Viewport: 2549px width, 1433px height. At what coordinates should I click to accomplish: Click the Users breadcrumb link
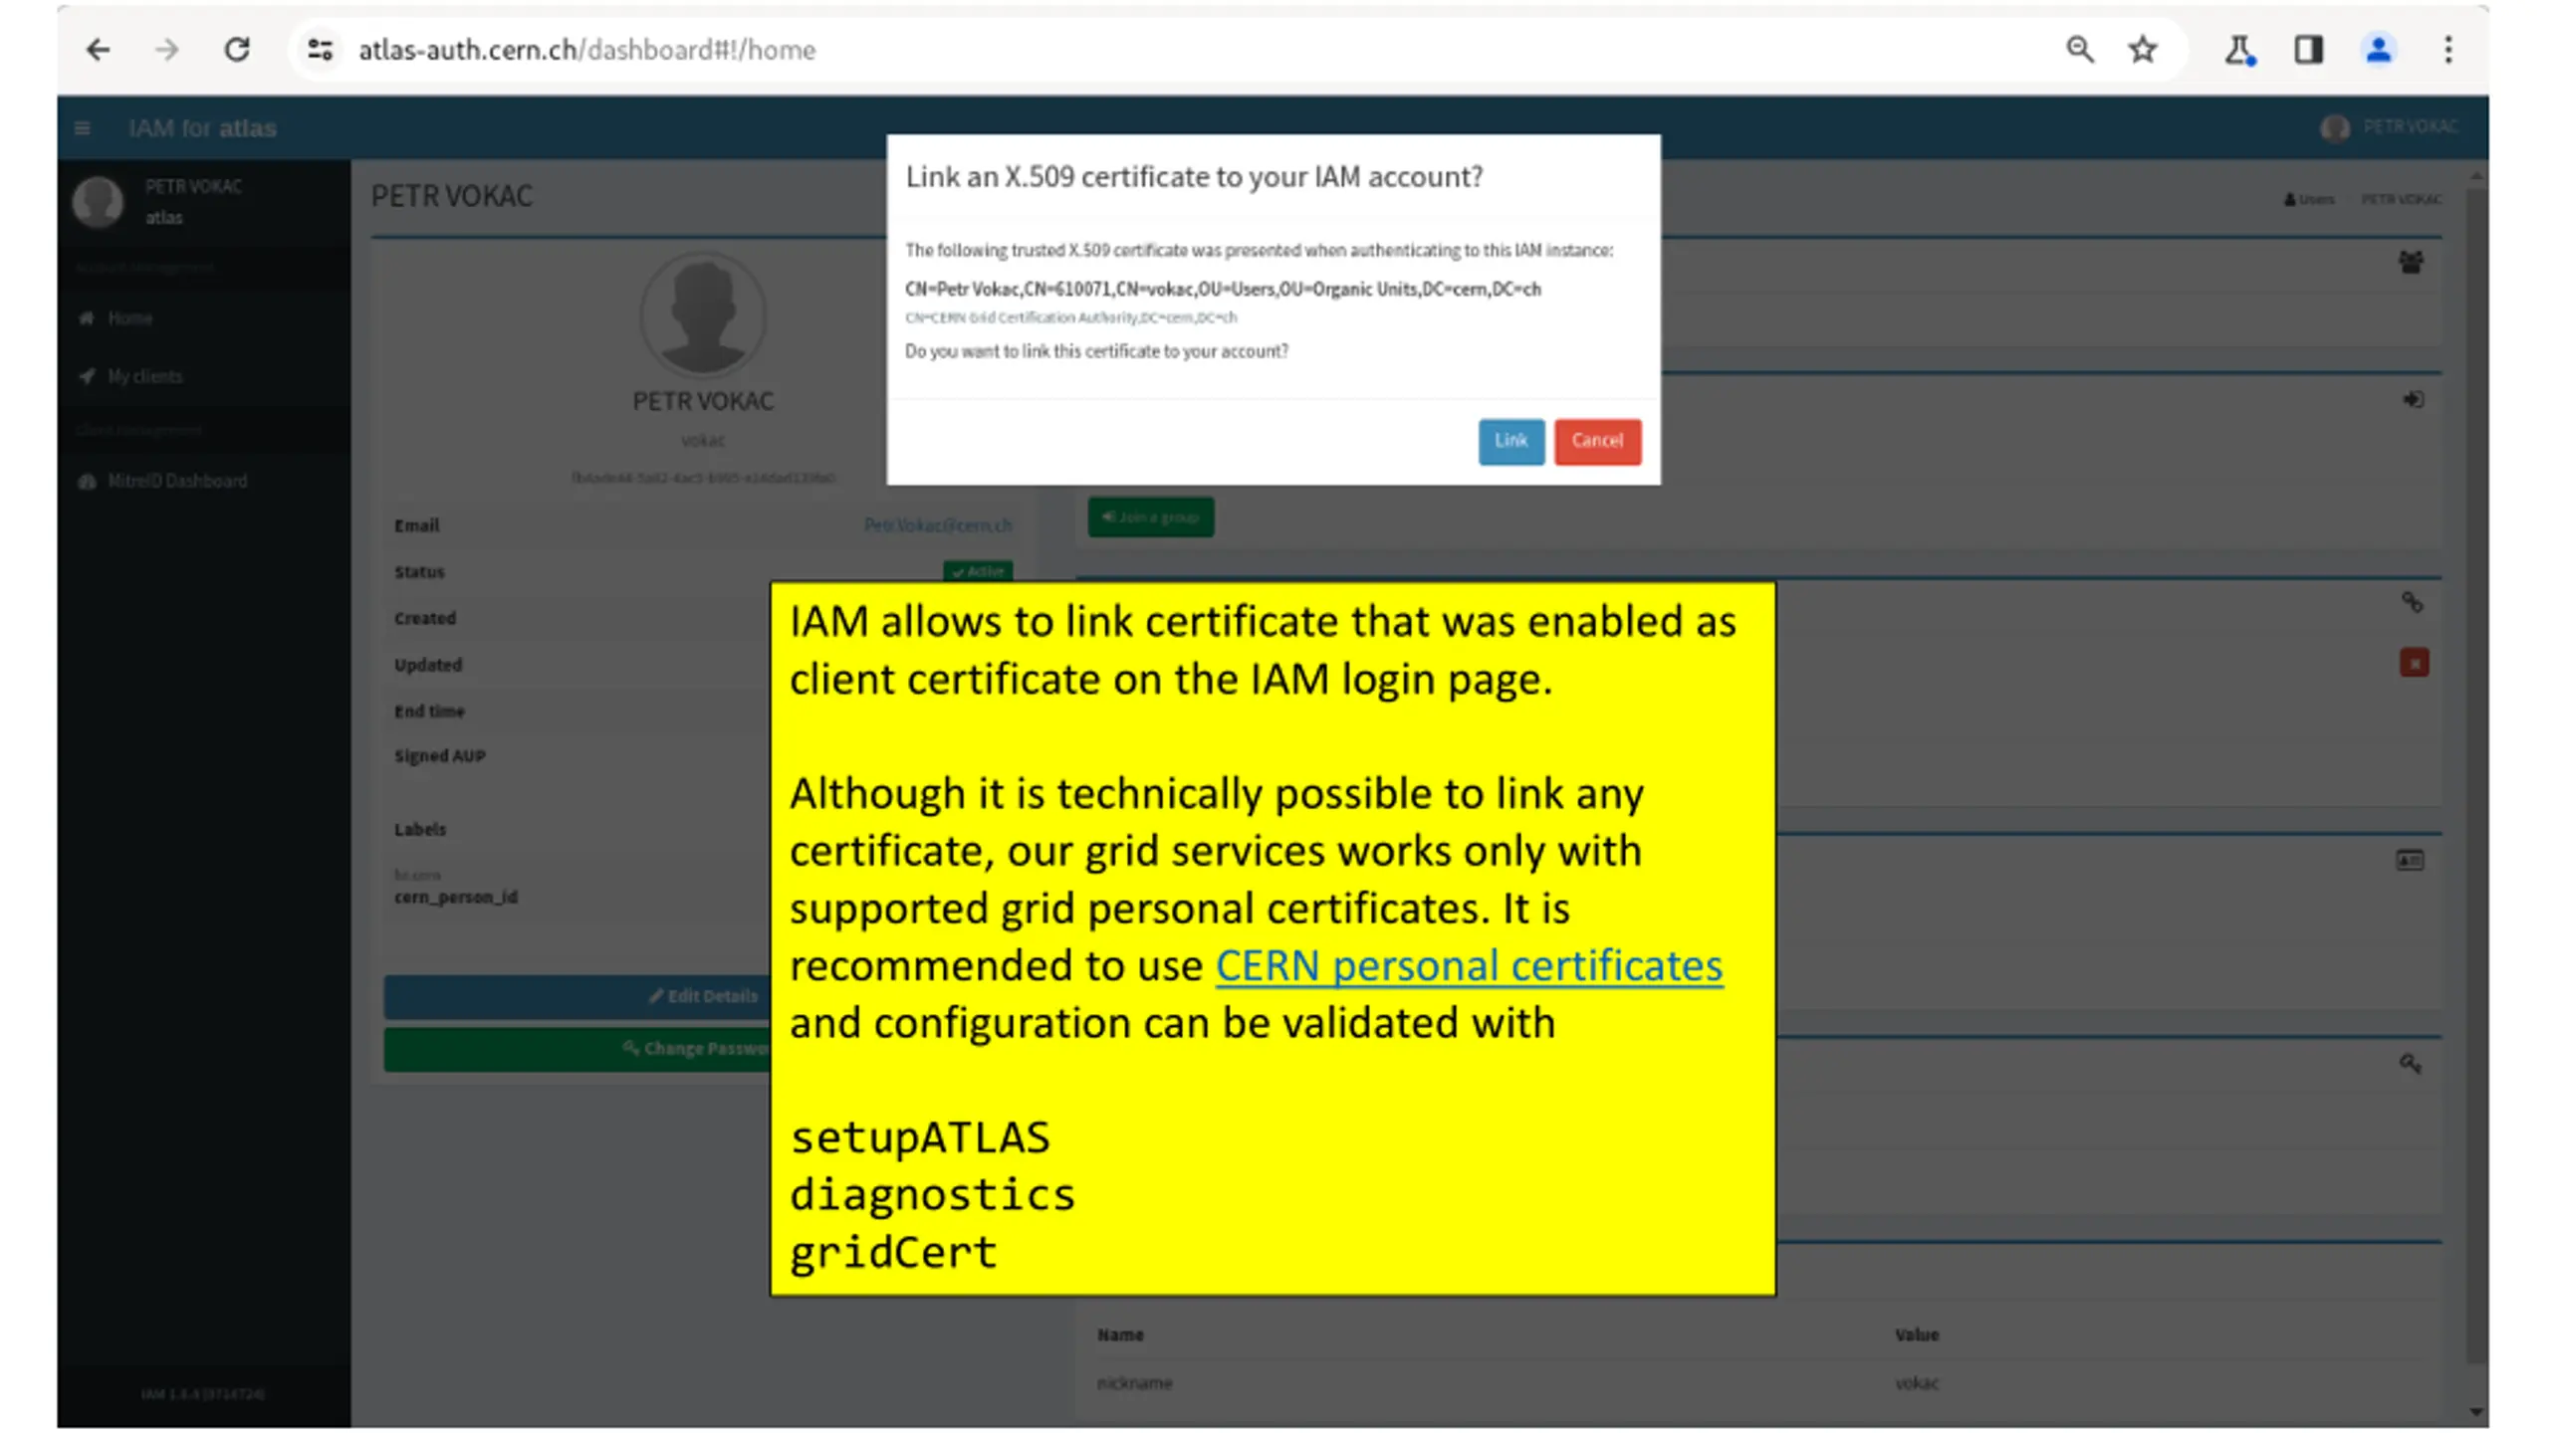pos(2309,199)
